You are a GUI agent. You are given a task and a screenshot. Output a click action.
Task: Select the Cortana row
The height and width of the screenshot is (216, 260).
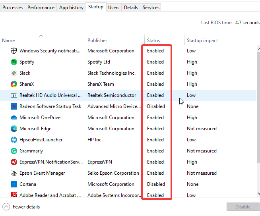(128, 184)
